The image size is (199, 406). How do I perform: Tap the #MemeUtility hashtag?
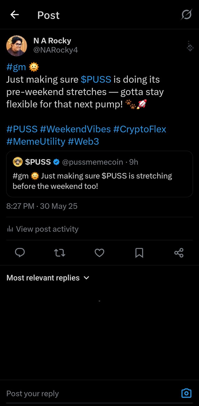click(x=36, y=141)
